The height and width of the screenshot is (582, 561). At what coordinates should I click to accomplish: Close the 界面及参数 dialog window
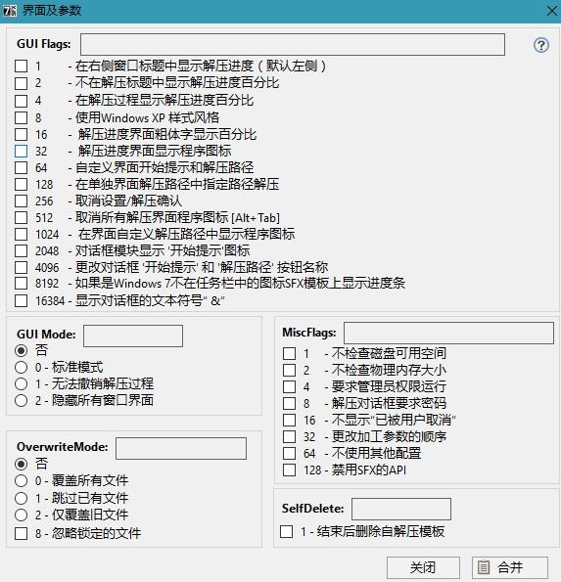pos(552,11)
